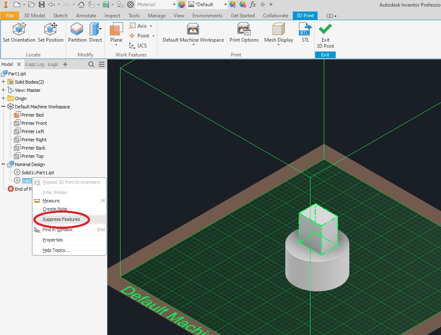The height and width of the screenshot is (335, 441).
Task: Select the Printer Back tree item
Action: [x=33, y=148]
